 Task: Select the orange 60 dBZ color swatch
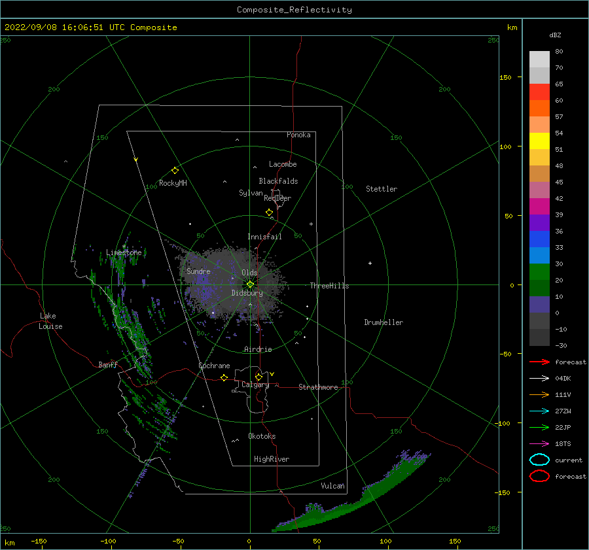(539, 109)
